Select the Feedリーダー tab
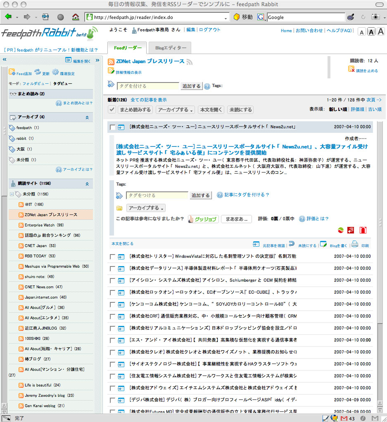The image size is (387, 422). click(x=127, y=48)
